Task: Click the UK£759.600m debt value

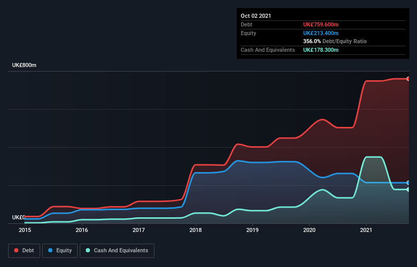Action: click(x=320, y=24)
